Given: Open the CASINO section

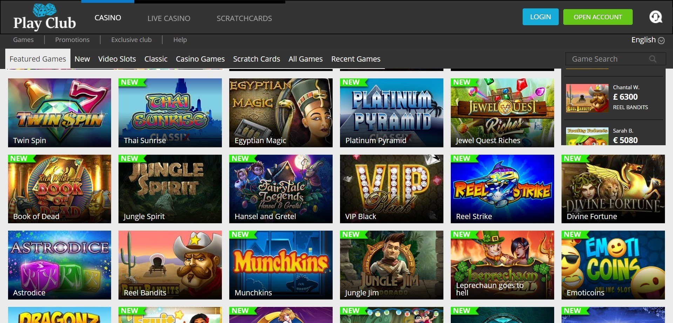Looking at the screenshot, I should (x=108, y=18).
